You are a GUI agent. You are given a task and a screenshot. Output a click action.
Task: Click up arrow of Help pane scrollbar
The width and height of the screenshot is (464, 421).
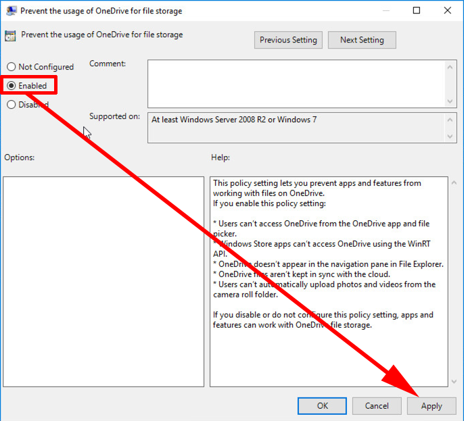(455, 183)
